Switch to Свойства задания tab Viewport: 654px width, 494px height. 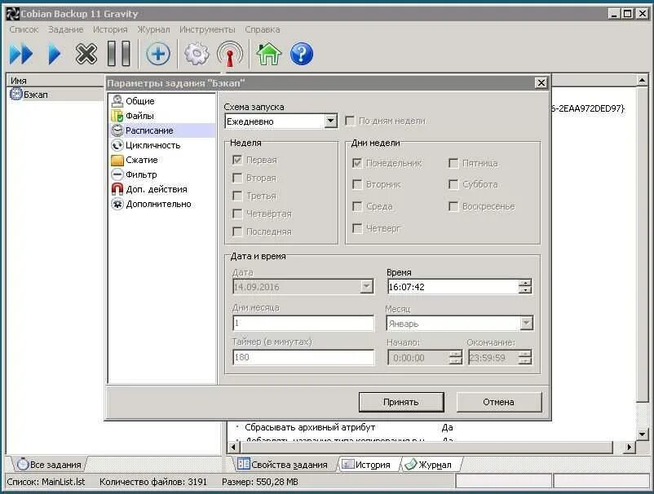283,465
